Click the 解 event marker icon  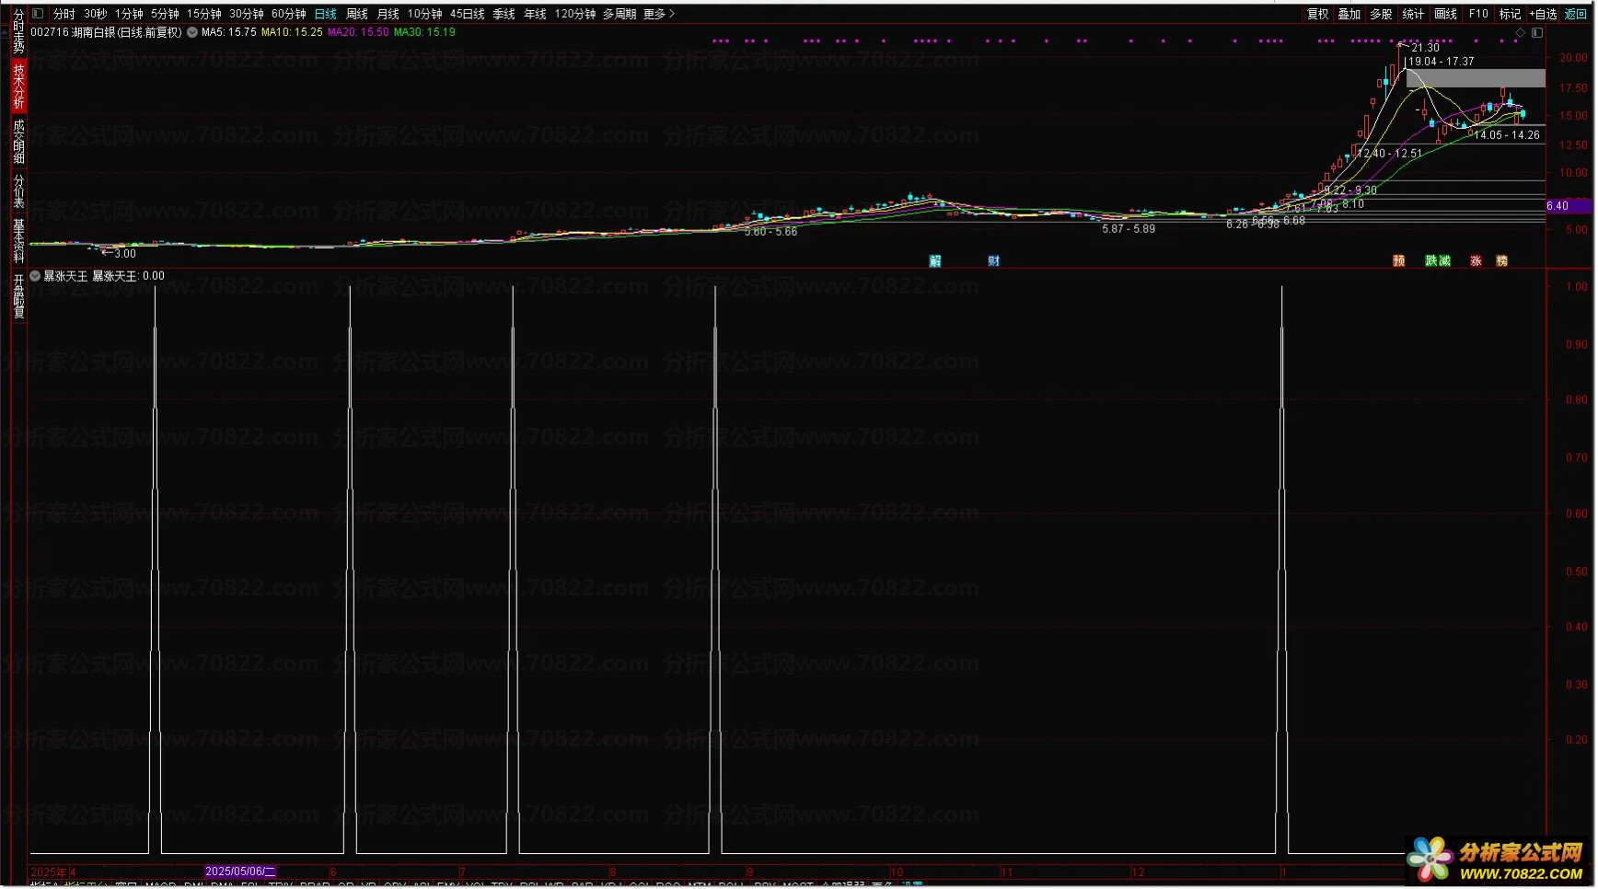click(935, 261)
